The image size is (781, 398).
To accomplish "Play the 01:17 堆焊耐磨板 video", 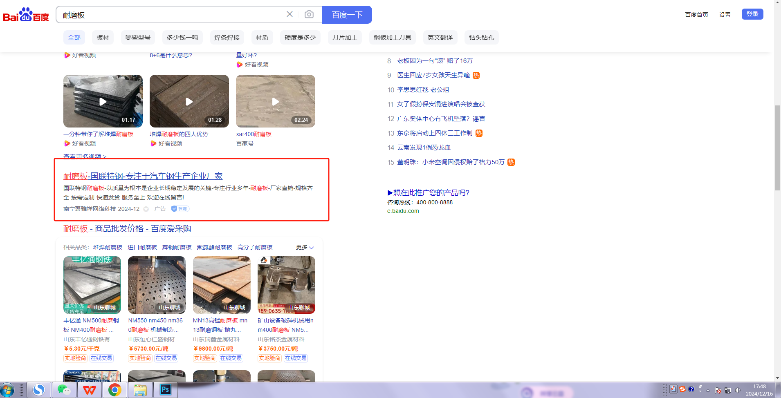I will [103, 101].
